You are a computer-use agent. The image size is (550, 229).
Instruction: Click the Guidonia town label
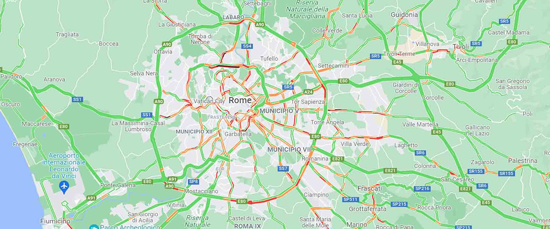click(404, 15)
